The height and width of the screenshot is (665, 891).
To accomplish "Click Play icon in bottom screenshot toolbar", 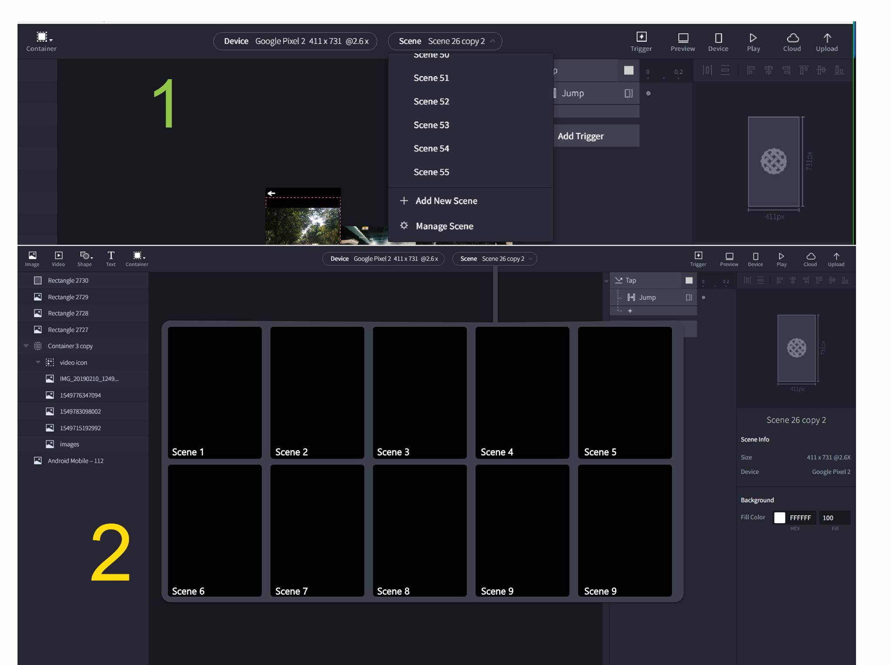I will point(782,259).
